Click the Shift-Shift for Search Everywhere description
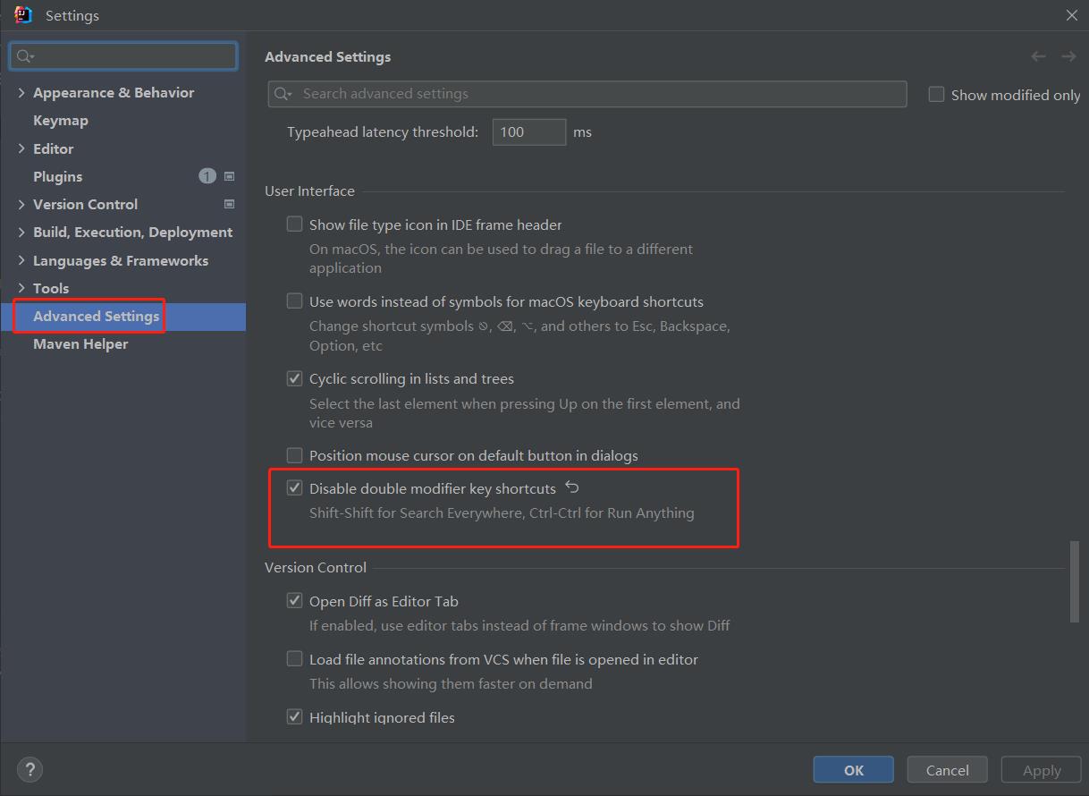Viewport: 1089px width, 796px height. tap(502, 512)
